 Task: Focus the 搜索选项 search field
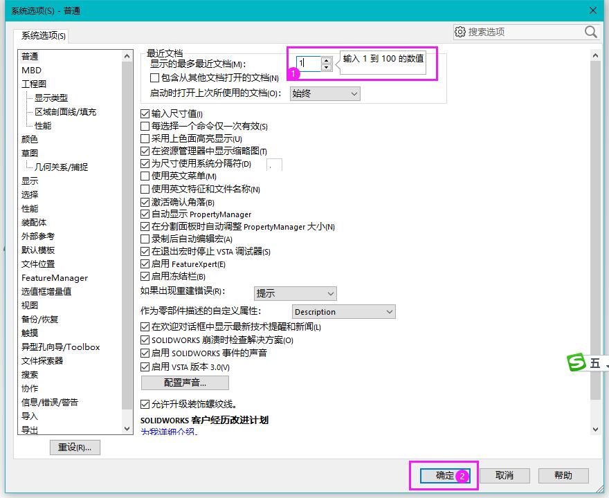click(525, 32)
